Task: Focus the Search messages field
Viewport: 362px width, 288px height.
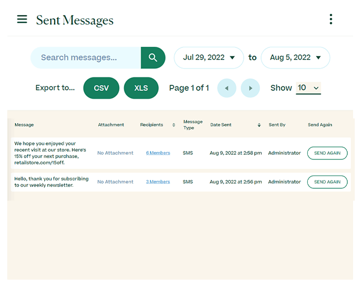Action: coord(86,57)
